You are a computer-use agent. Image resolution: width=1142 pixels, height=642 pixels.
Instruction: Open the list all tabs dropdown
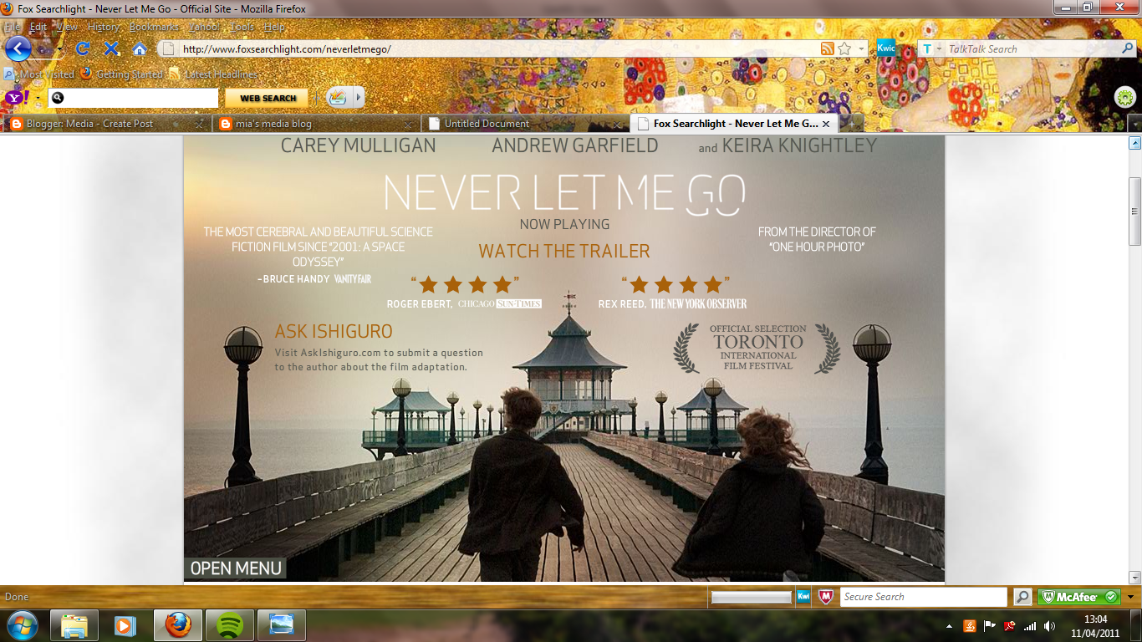tap(1134, 124)
